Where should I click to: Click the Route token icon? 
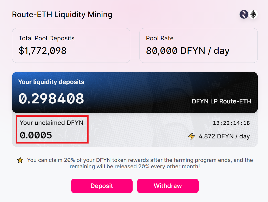point(244,14)
